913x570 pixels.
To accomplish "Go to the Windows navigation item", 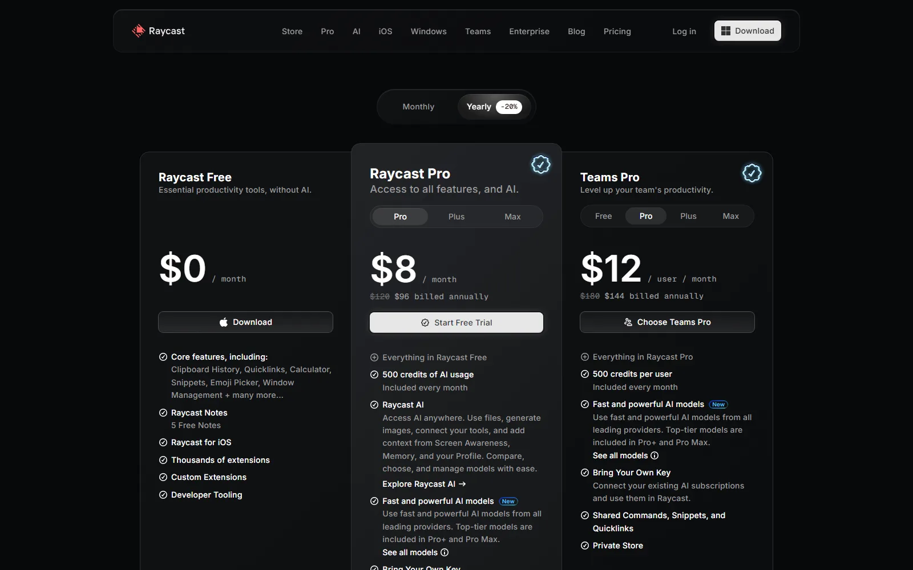I will tap(429, 31).
